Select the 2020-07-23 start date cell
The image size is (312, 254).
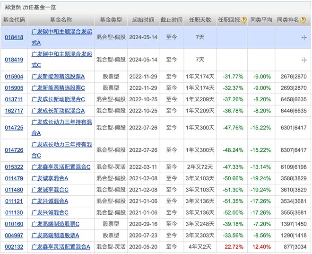click(x=143, y=235)
